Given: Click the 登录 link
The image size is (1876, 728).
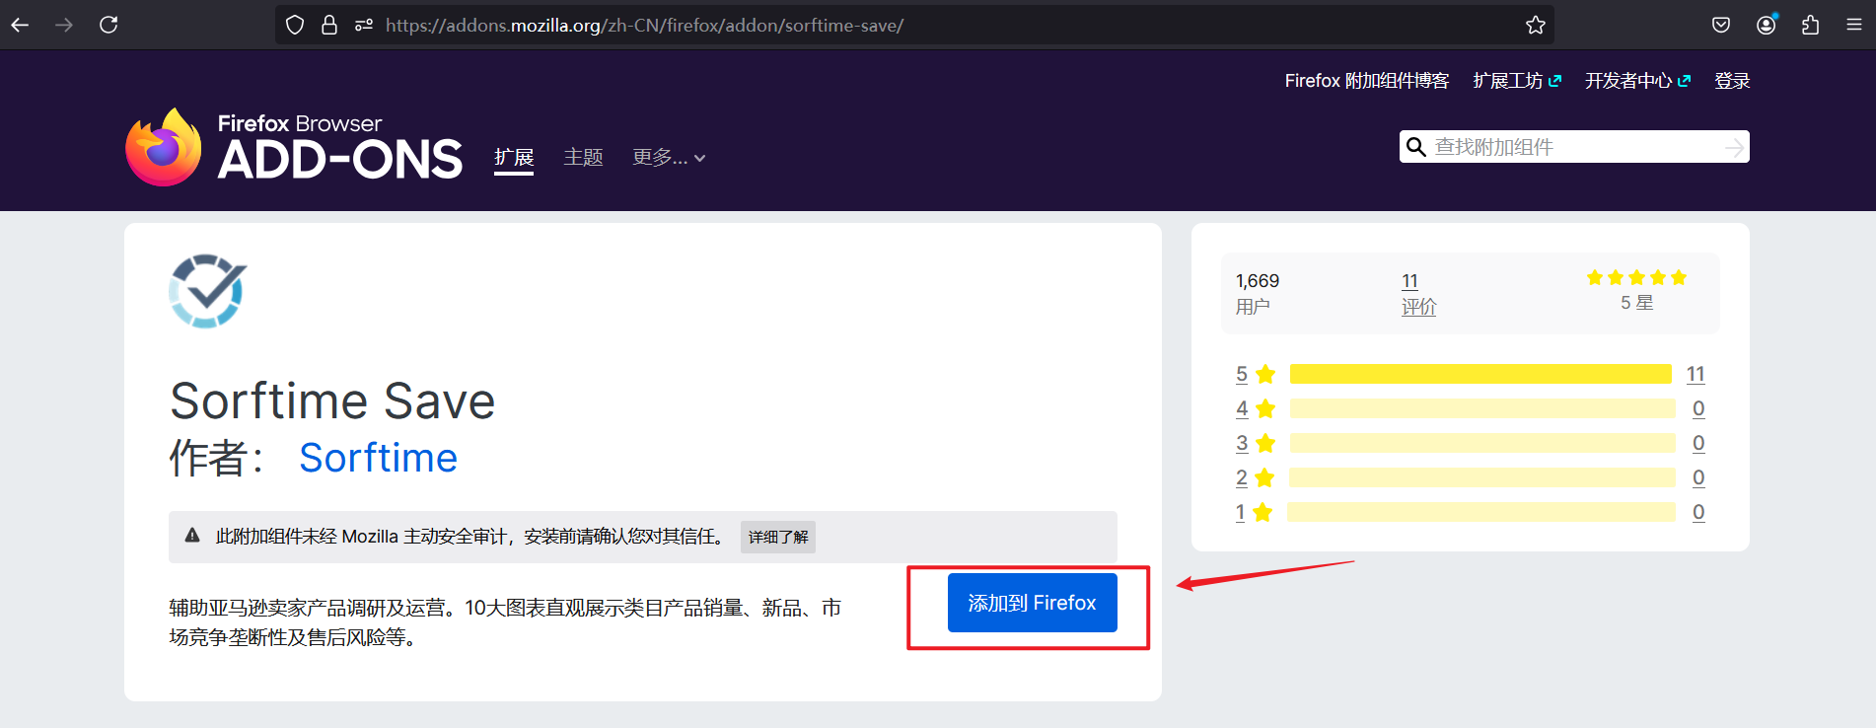Looking at the screenshot, I should coord(1732,81).
